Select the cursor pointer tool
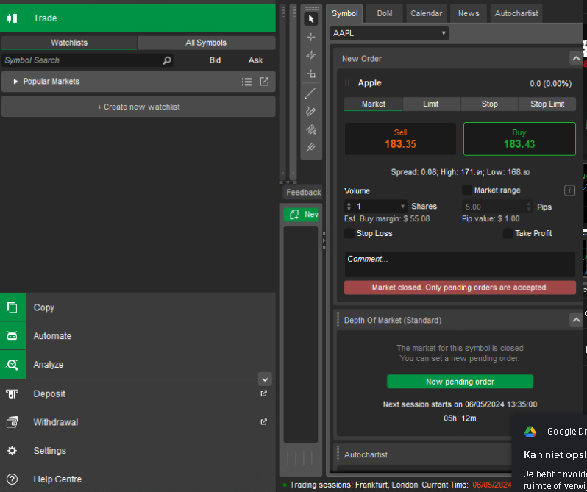 310,18
